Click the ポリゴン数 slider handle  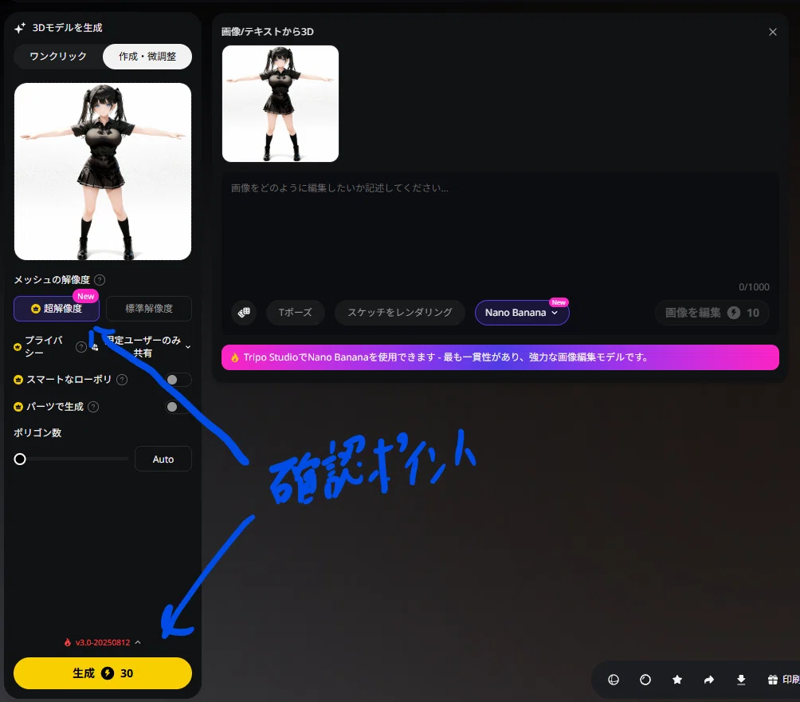20,459
